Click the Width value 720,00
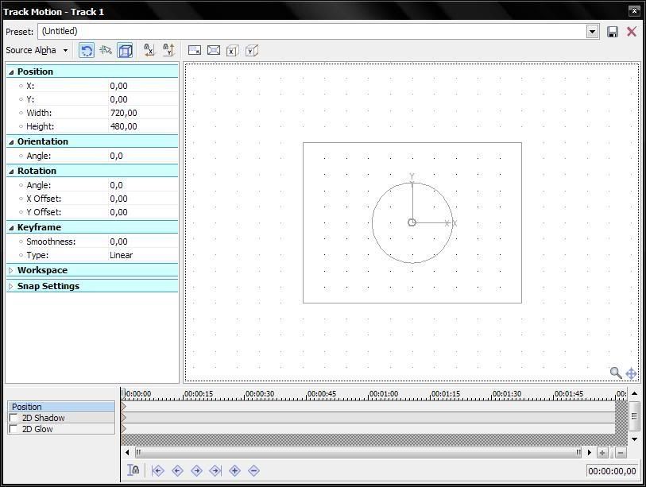This screenshot has width=646, height=487. 143,113
